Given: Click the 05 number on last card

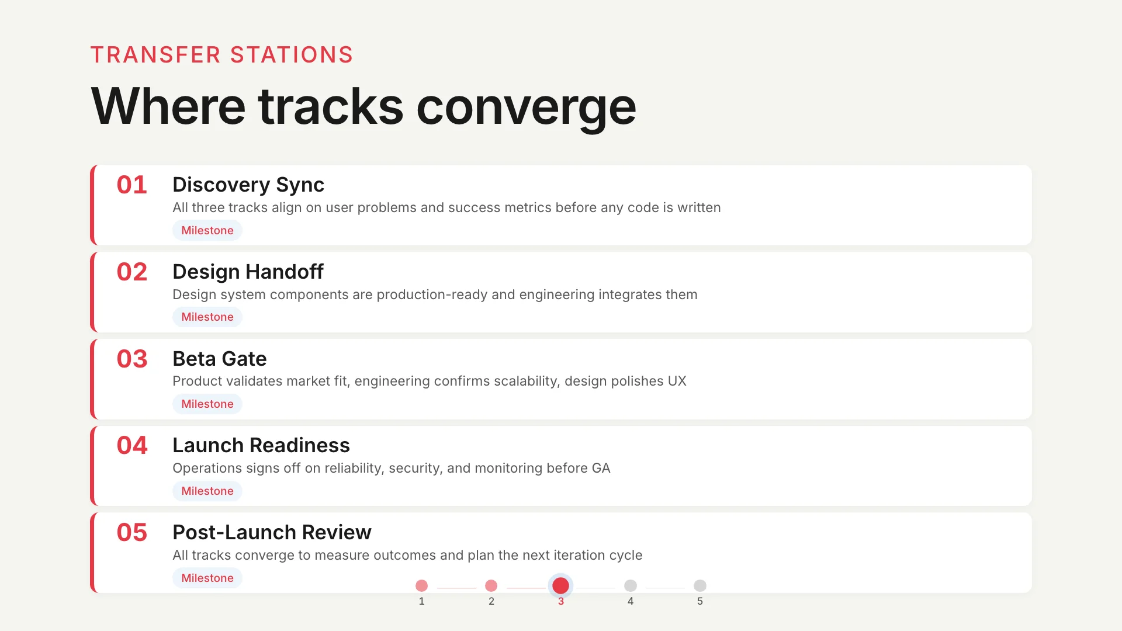Looking at the screenshot, I should click(x=131, y=532).
